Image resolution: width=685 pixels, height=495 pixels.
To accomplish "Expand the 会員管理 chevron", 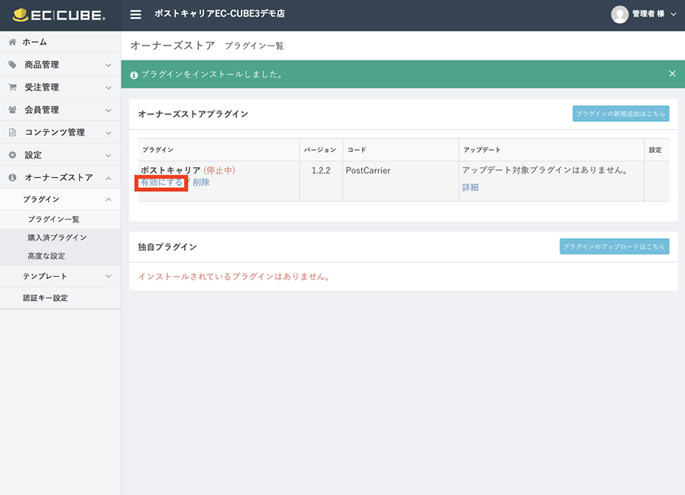I will coord(108,110).
